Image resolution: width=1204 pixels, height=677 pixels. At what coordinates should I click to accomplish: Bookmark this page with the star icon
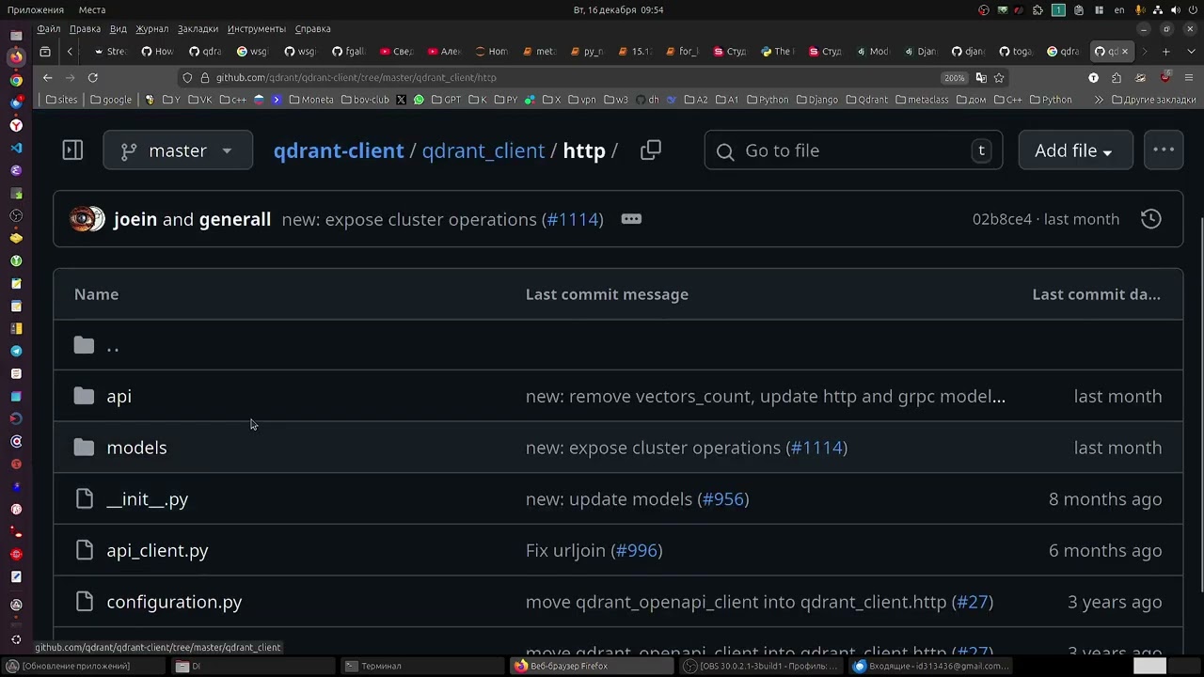[x=999, y=78]
